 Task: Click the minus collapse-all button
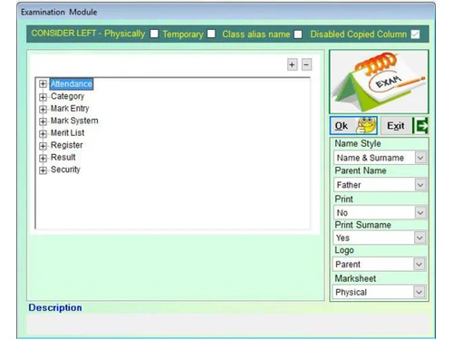pos(306,64)
